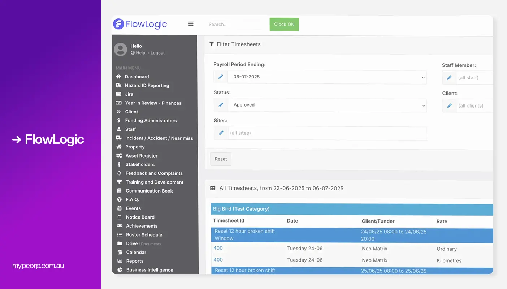The height and width of the screenshot is (289, 507).
Task: Click the Reset button
Action: 221,159
